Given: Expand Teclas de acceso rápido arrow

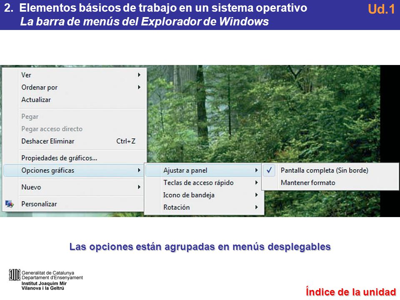Looking at the screenshot, I should (257, 182).
